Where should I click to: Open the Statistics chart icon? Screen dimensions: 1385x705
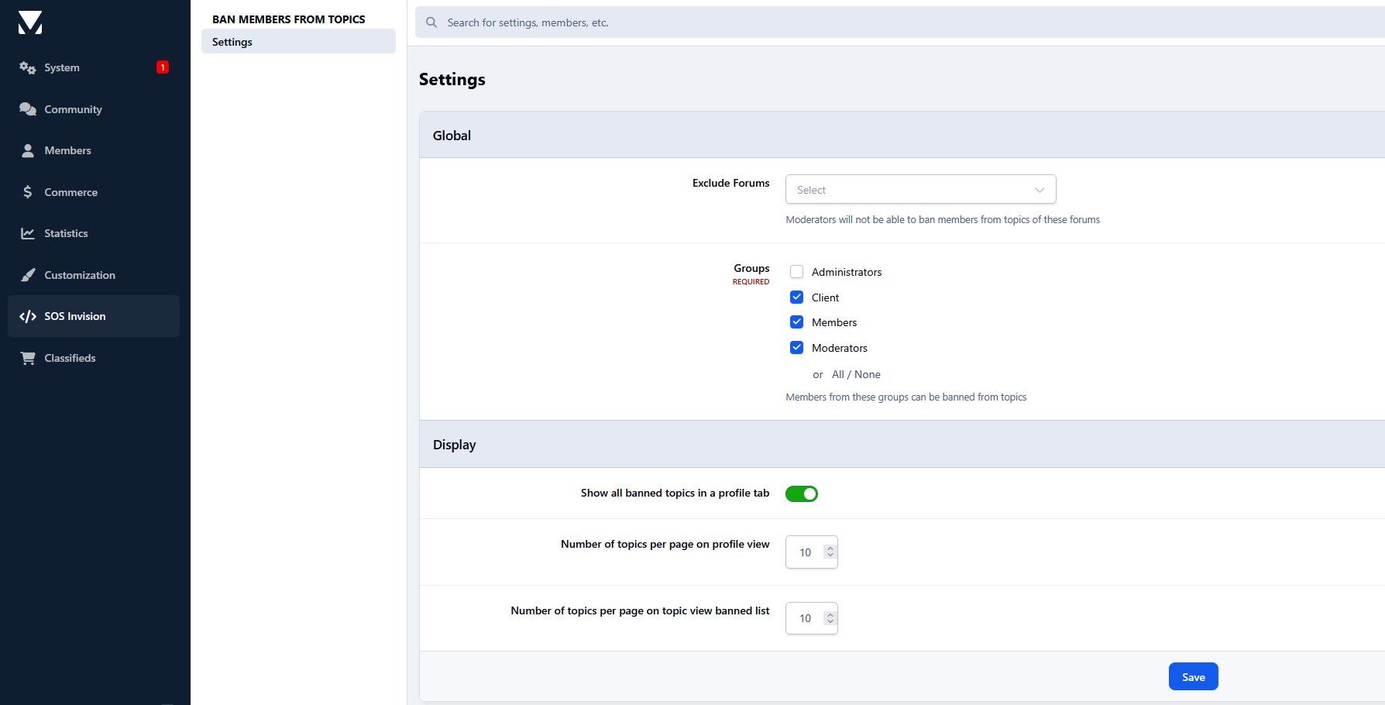(x=28, y=233)
